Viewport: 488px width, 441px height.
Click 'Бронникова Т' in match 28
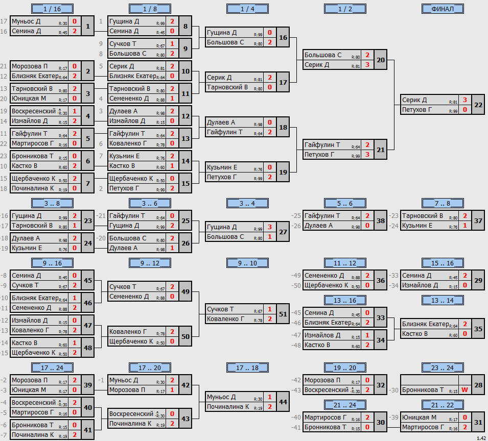[423, 390]
